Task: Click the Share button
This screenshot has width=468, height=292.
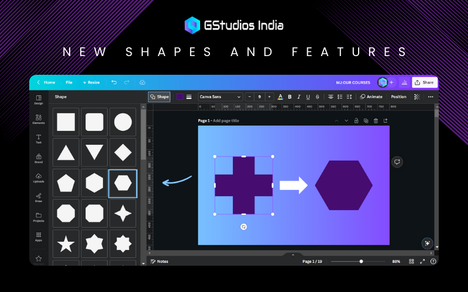Action: pos(425,82)
